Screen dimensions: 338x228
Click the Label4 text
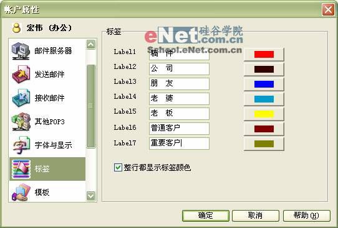pyautogui.click(x=125, y=97)
